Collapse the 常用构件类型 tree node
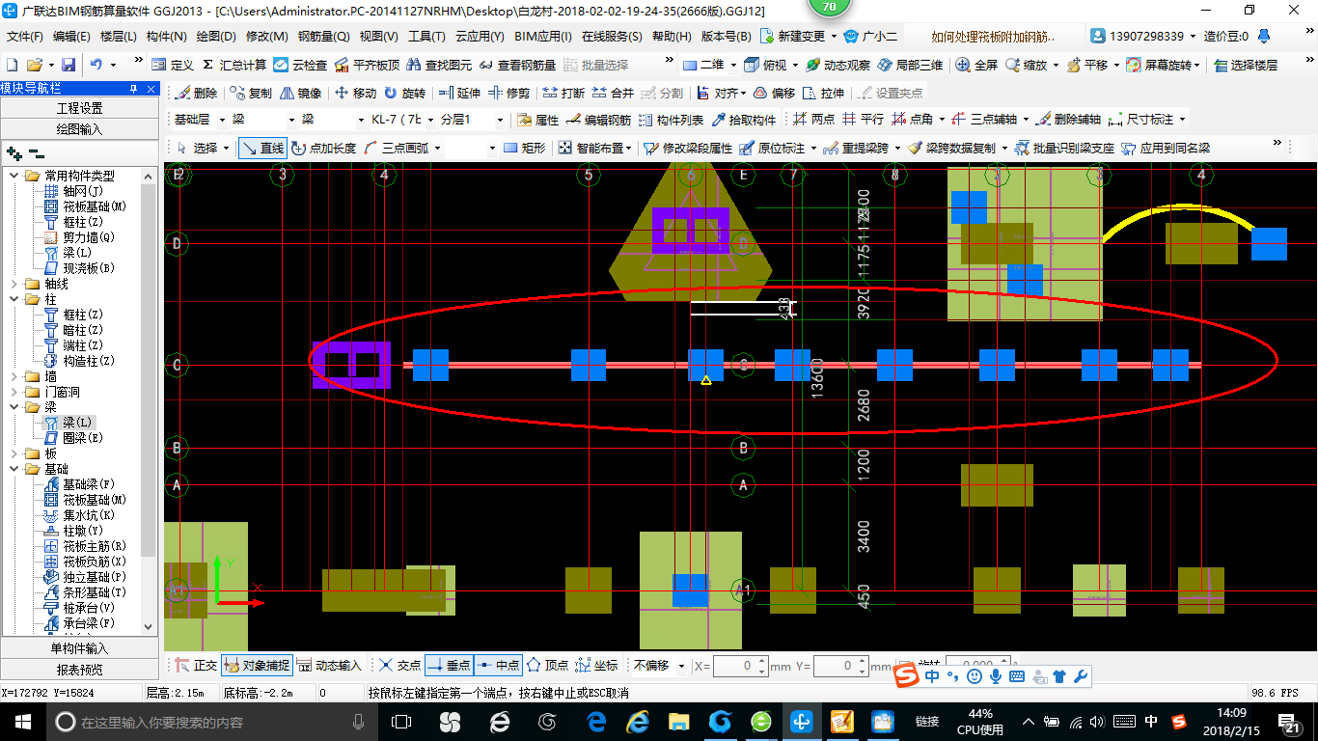The width and height of the screenshot is (1318, 741). [x=14, y=176]
